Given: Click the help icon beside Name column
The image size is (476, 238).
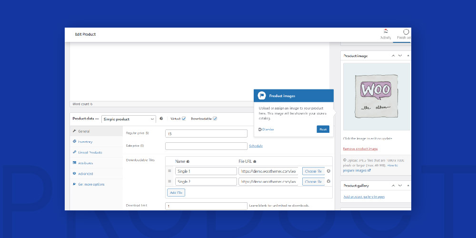Looking at the screenshot, I should tap(188, 161).
